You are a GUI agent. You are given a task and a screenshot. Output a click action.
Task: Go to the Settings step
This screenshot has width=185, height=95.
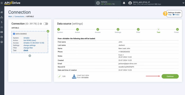[x=118, y=29]
